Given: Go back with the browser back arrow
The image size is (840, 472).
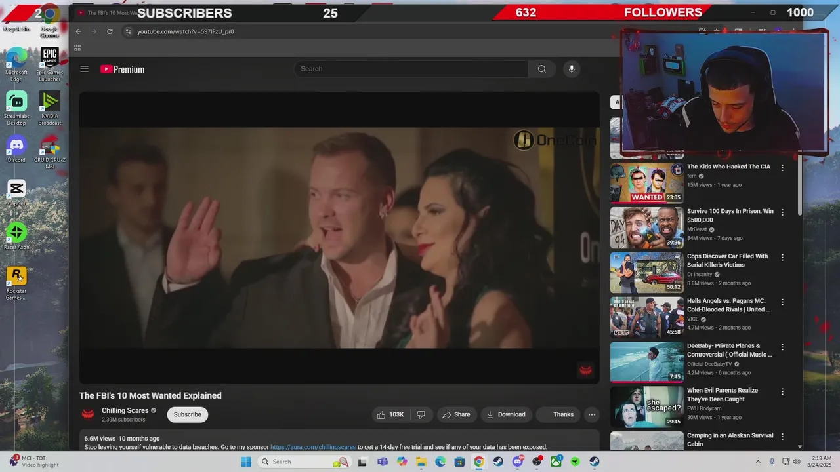Looking at the screenshot, I should [78, 31].
